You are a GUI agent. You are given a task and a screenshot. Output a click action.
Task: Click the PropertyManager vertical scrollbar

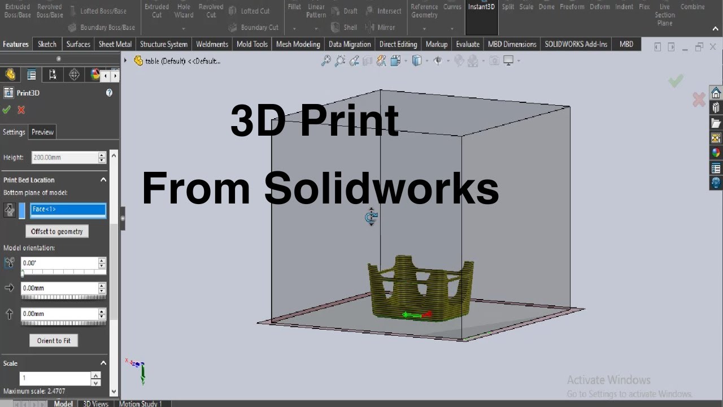click(x=114, y=272)
